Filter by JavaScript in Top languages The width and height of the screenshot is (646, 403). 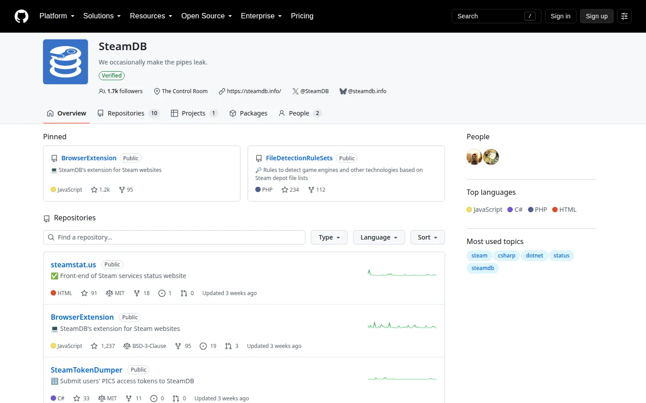coord(484,210)
